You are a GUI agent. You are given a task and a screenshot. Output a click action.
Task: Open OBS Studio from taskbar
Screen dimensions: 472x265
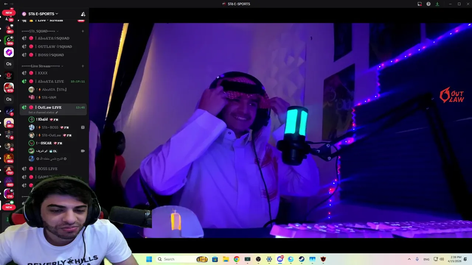[258, 259]
